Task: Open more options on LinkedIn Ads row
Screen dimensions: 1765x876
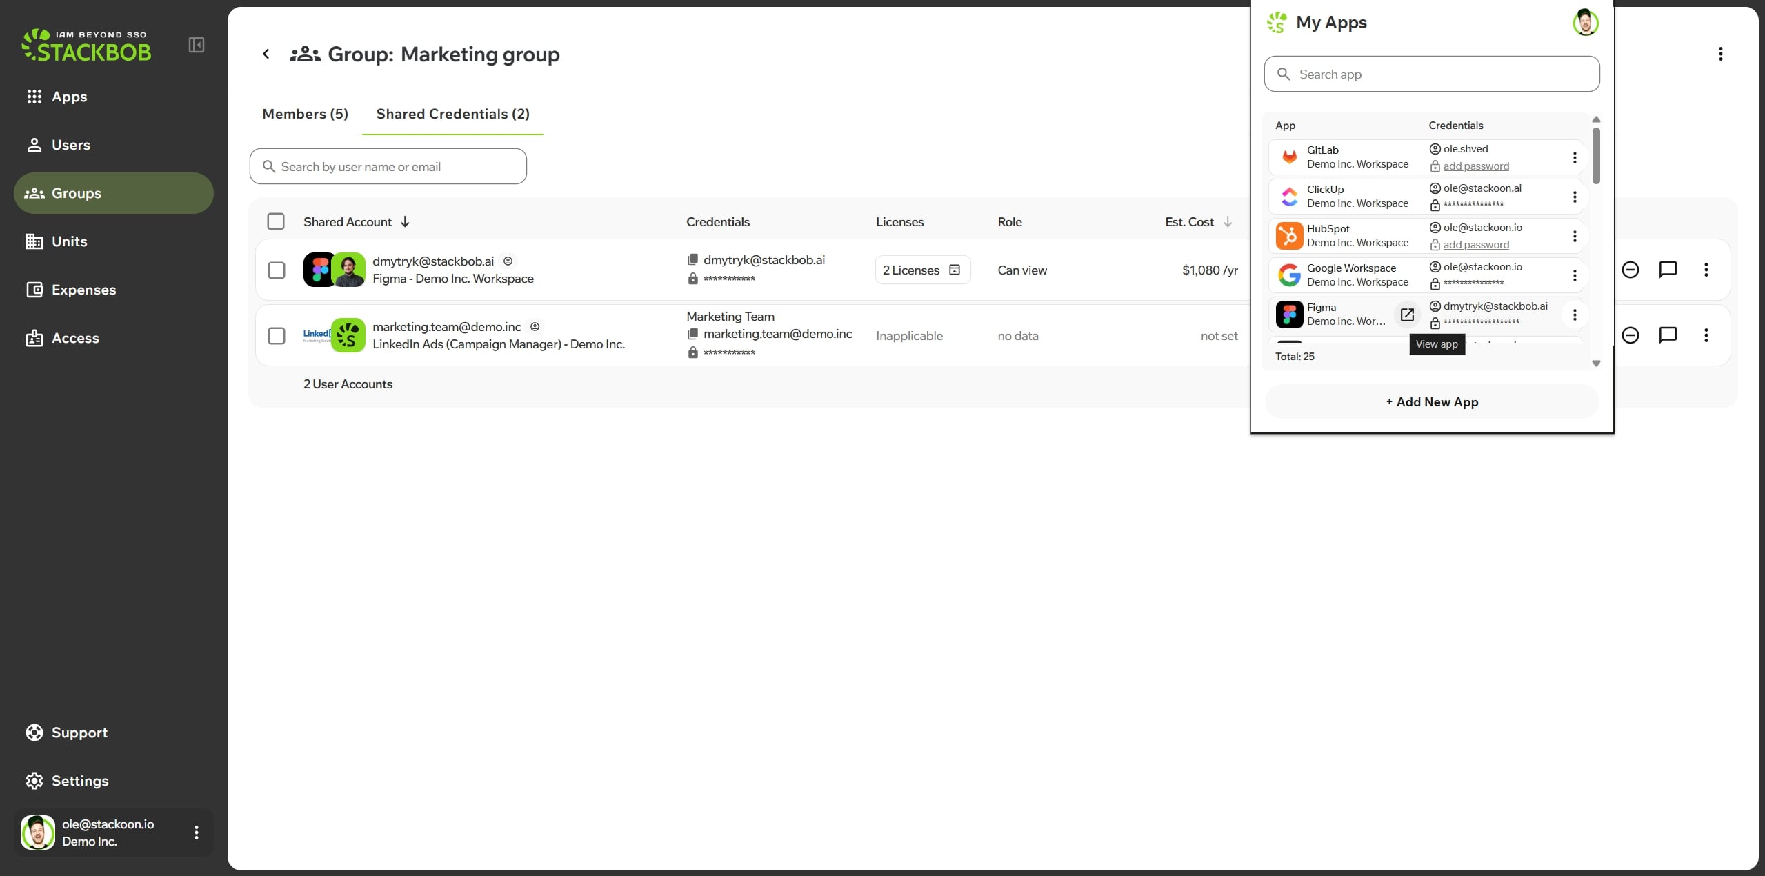Action: click(x=1706, y=335)
